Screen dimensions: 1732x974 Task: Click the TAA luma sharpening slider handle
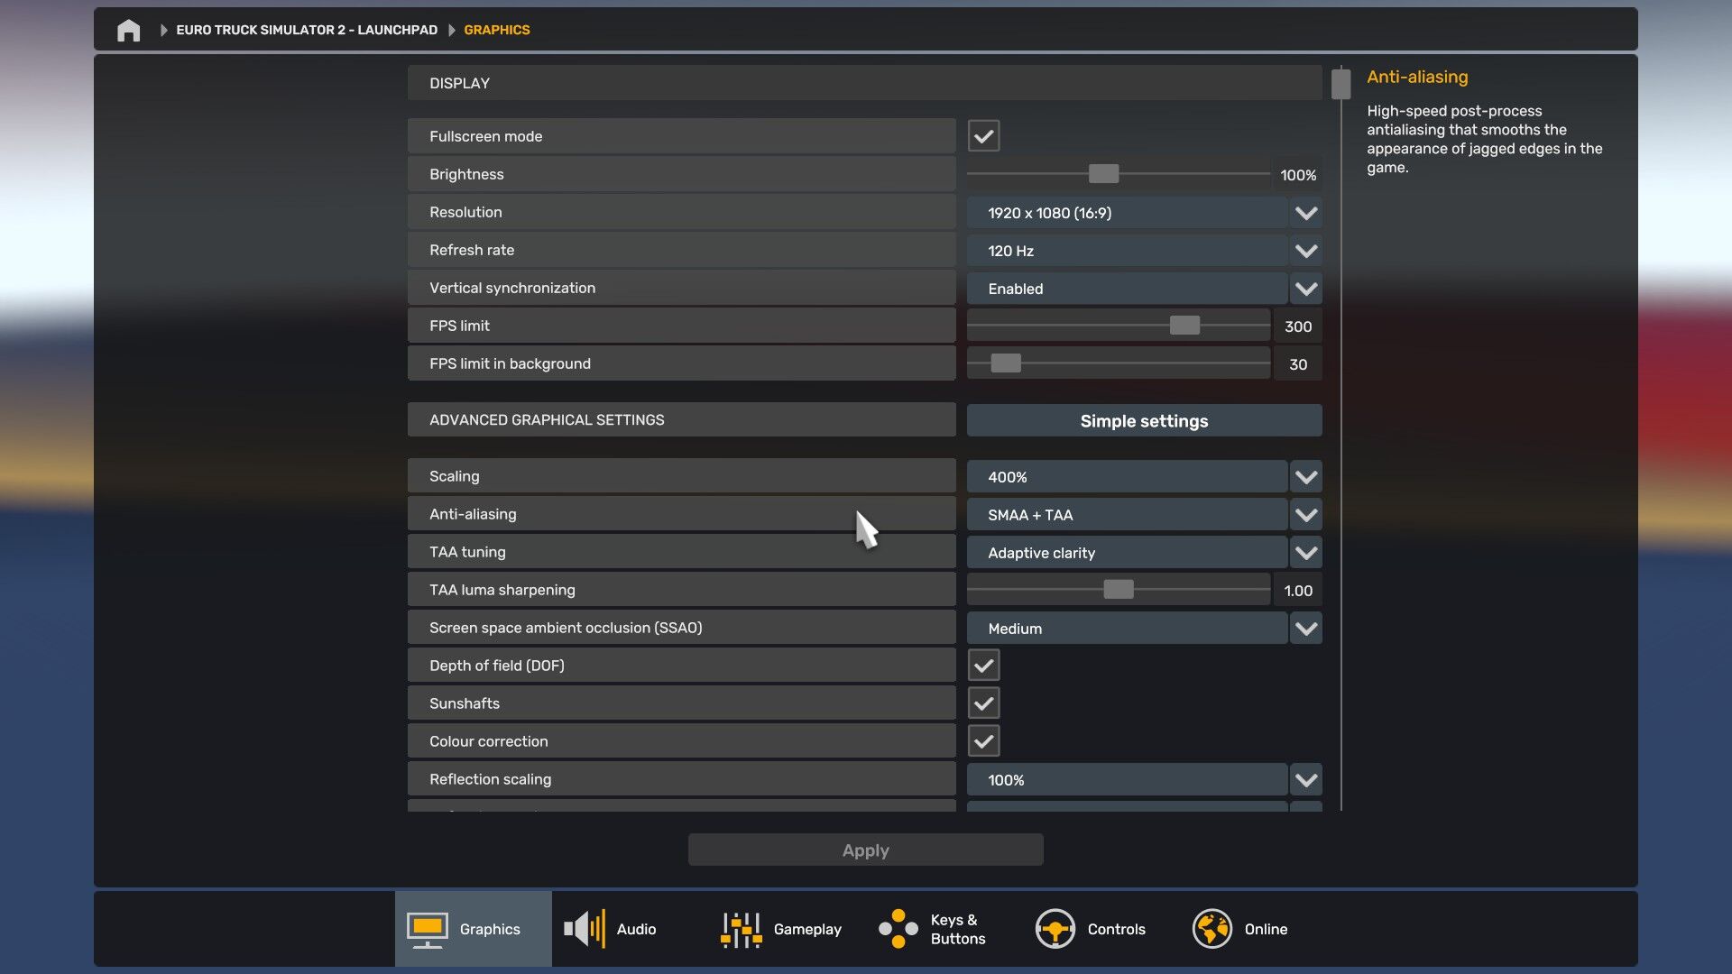point(1119,590)
